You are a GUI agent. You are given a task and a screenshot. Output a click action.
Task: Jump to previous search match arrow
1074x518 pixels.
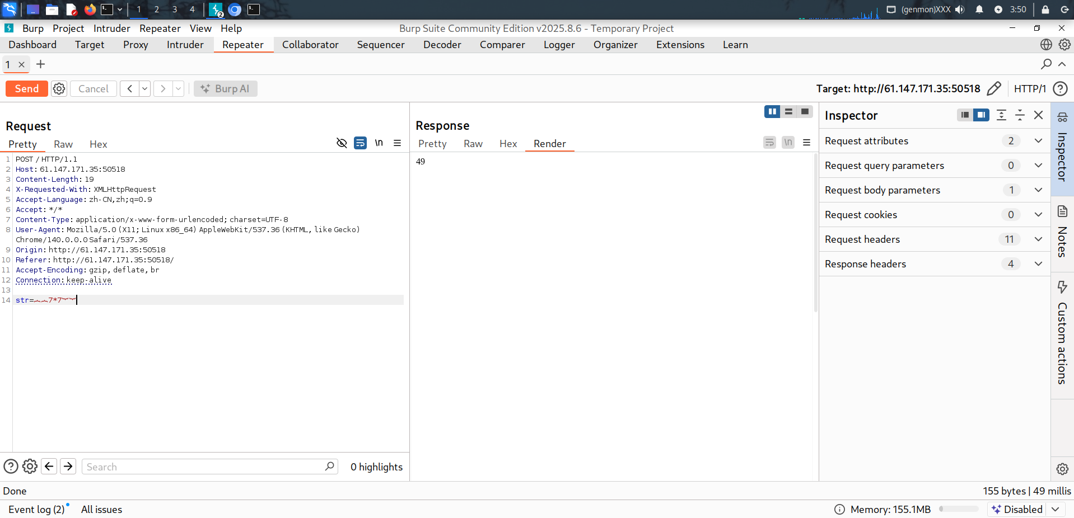(49, 466)
